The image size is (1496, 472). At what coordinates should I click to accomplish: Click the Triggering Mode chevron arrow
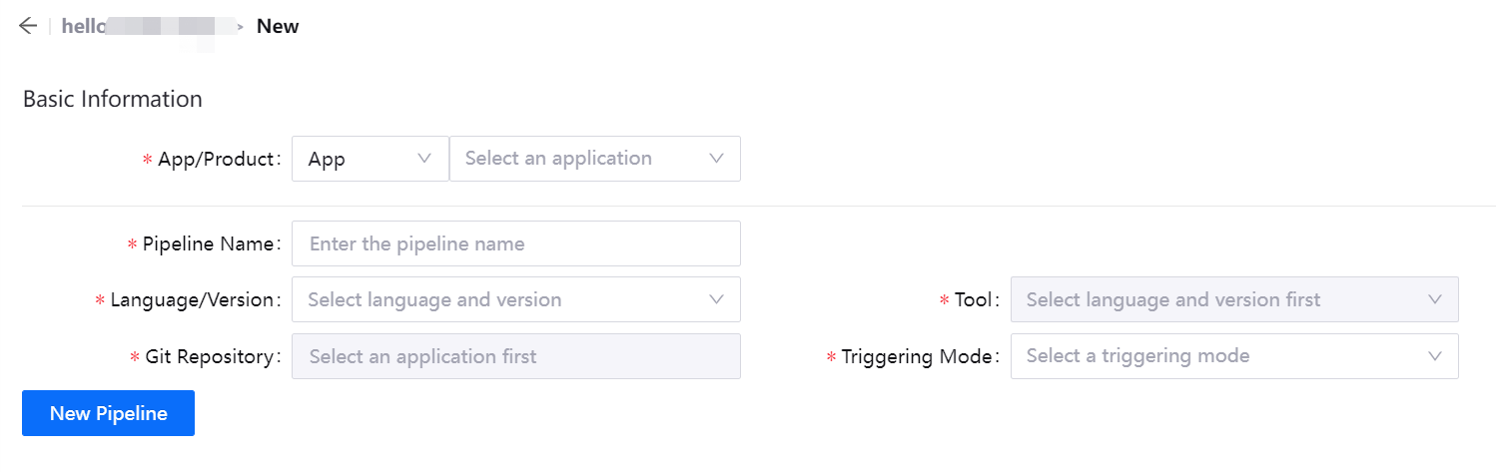[1435, 356]
